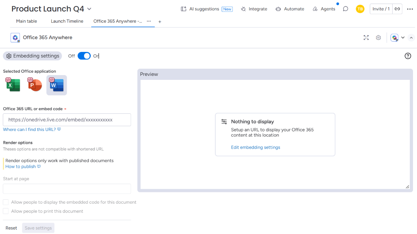Click the Invite / 1 button
This screenshot has height=234, width=417.
[381, 9]
